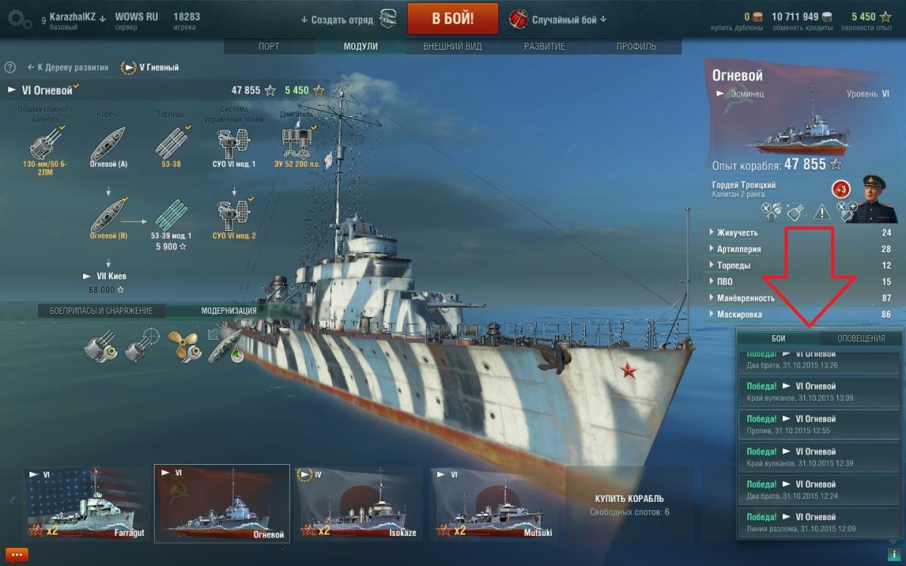The height and width of the screenshot is (566, 906).
Task: Switch to the Оповещения tab
Action: click(x=861, y=338)
